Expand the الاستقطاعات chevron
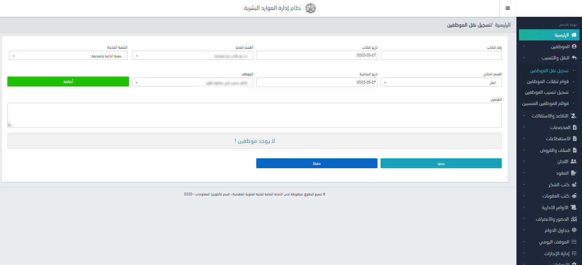 (524, 139)
